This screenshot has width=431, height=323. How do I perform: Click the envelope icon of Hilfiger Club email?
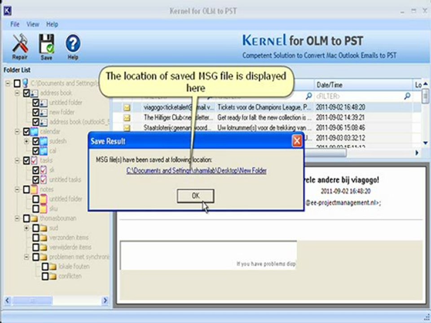pyautogui.click(x=127, y=118)
